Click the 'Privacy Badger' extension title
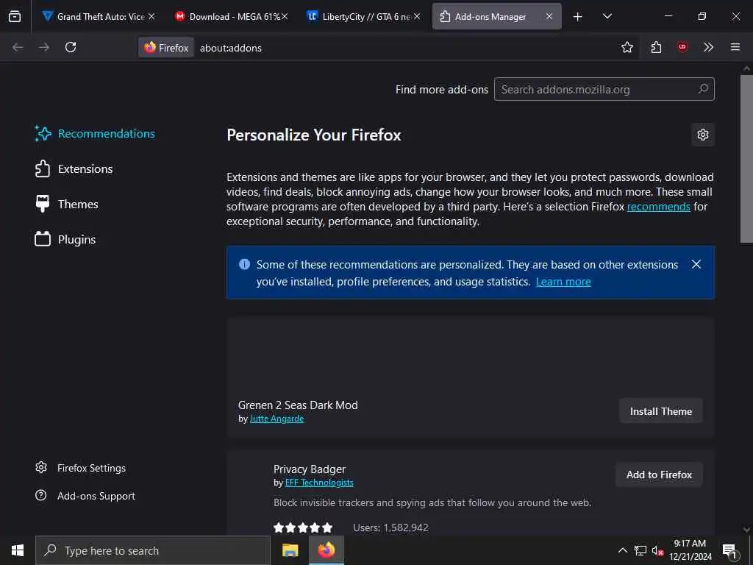 [310, 469]
